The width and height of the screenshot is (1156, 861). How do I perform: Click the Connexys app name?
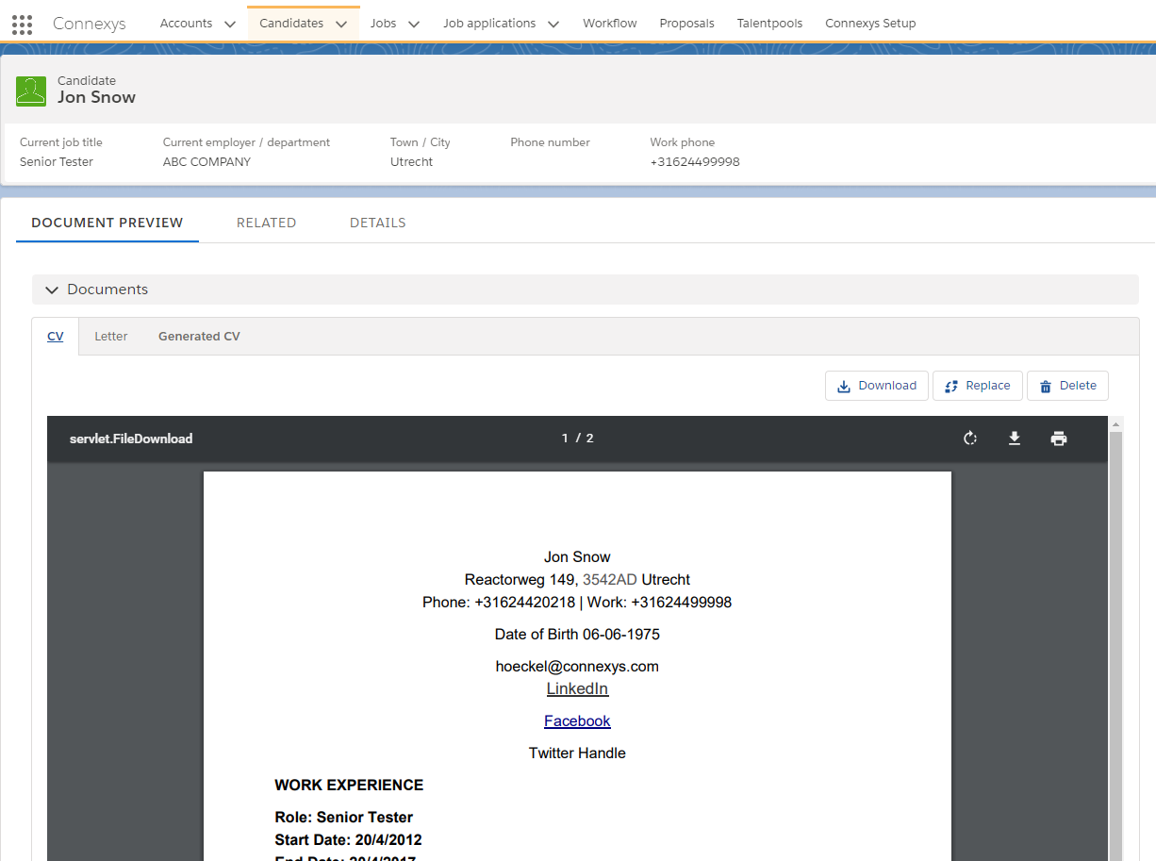coord(90,25)
